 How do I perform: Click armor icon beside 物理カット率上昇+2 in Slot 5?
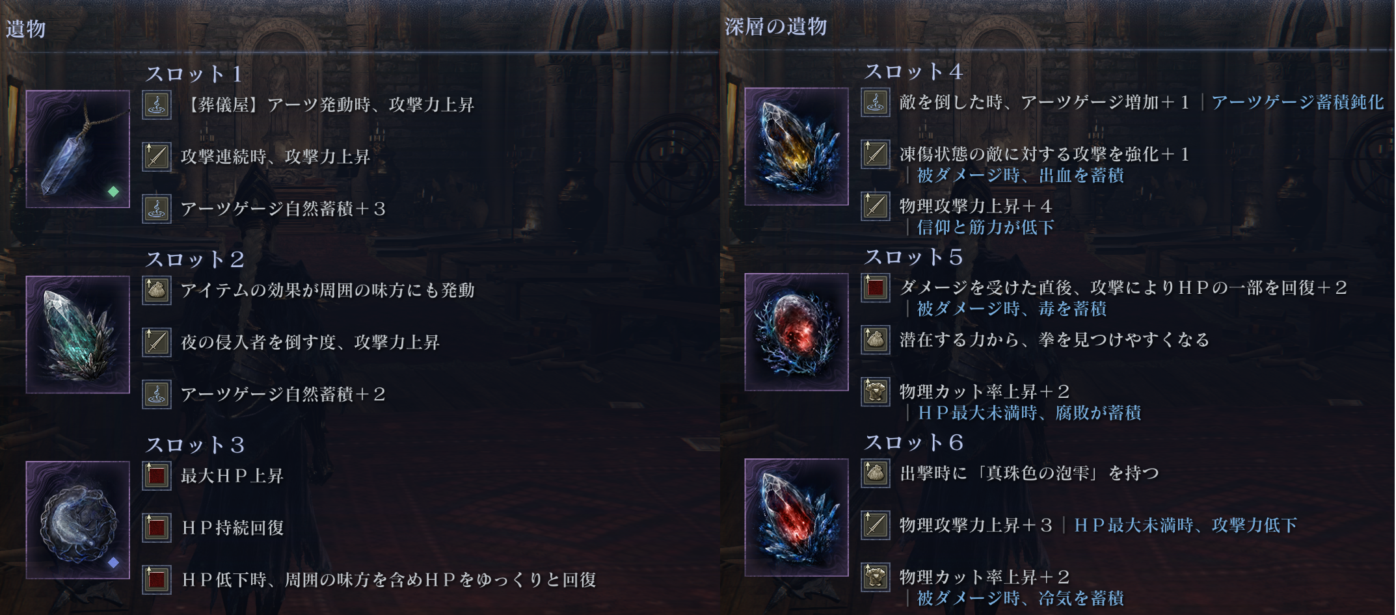(876, 391)
